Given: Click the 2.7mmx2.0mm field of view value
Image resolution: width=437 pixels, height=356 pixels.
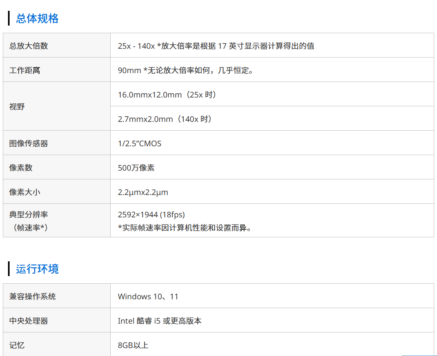Looking at the screenshot, I should (x=165, y=119).
